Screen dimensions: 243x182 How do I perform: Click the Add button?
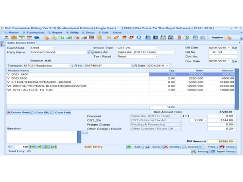pos(135,147)
